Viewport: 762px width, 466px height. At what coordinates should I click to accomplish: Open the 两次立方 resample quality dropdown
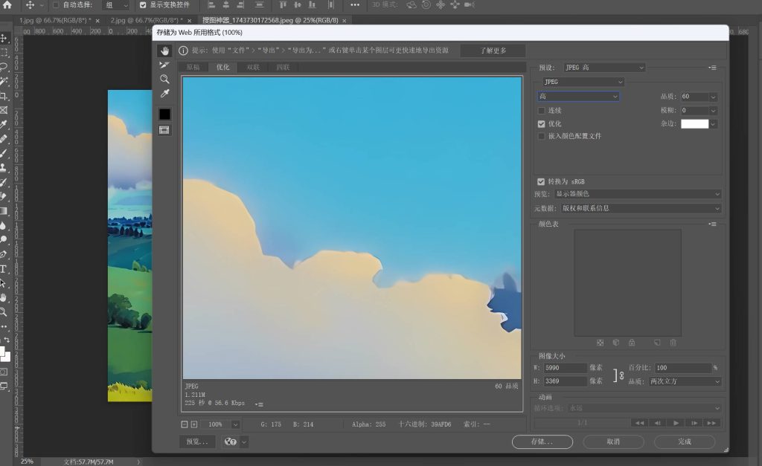pyautogui.click(x=685, y=381)
